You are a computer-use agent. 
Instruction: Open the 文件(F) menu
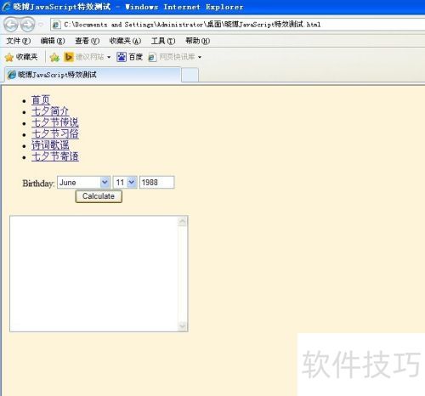click(19, 41)
